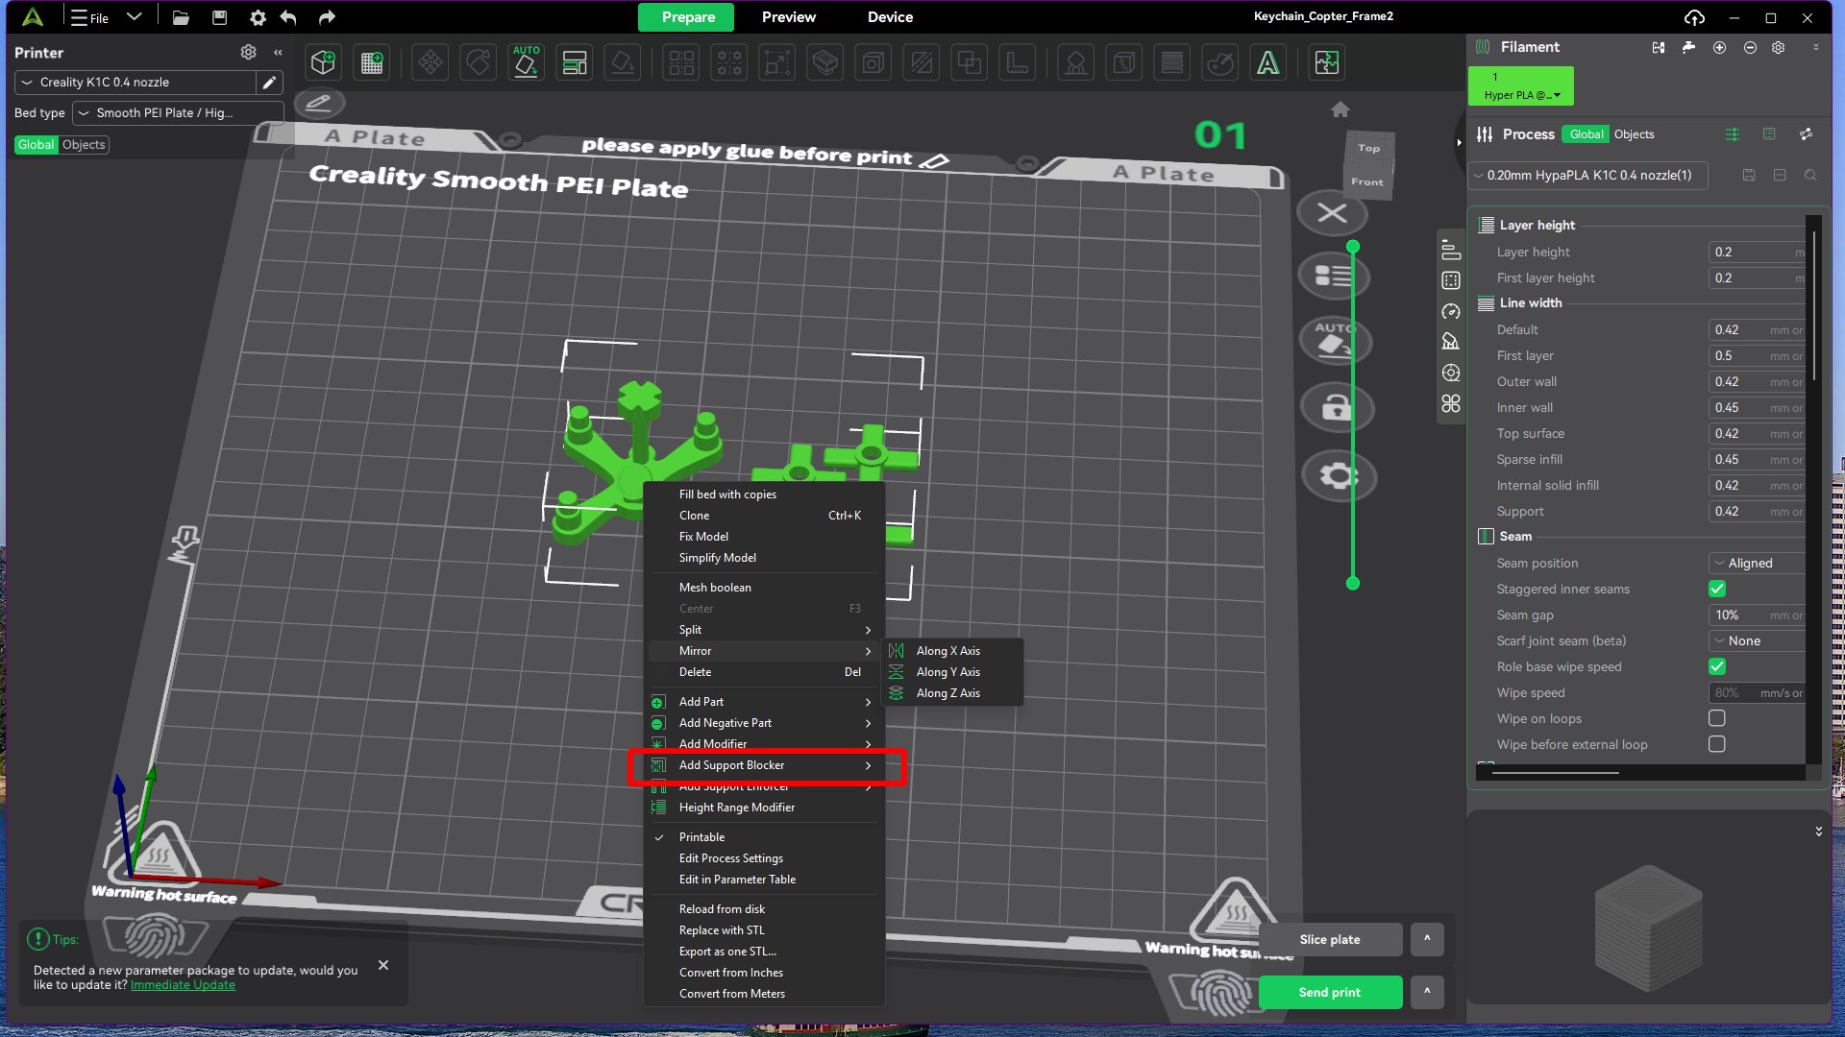Toggle Role base wipe speed checkbox
The width and height of the screenshot is (1845, 1037).
click(x=1717, y=666)
